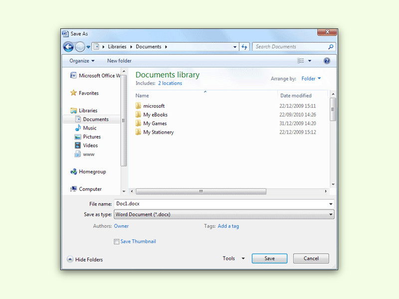This screenshot has width=399, height=299.
Task: Click the file list scroll-right arrow
Action: [x=326, y=191]
